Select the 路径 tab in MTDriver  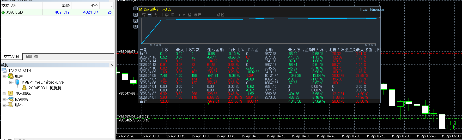click(221, 15)
